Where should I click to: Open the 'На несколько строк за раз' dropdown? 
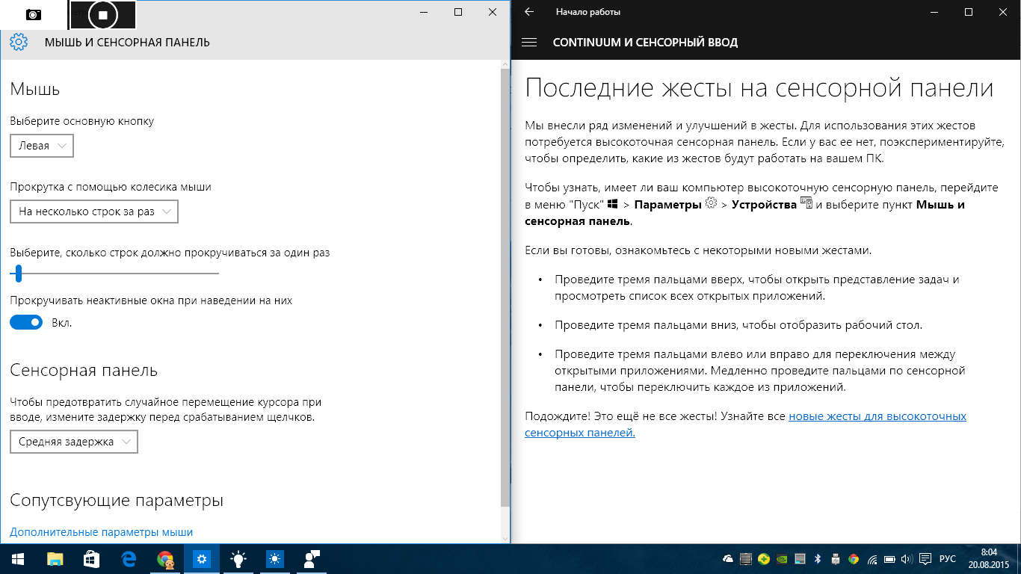coord(94,212)
